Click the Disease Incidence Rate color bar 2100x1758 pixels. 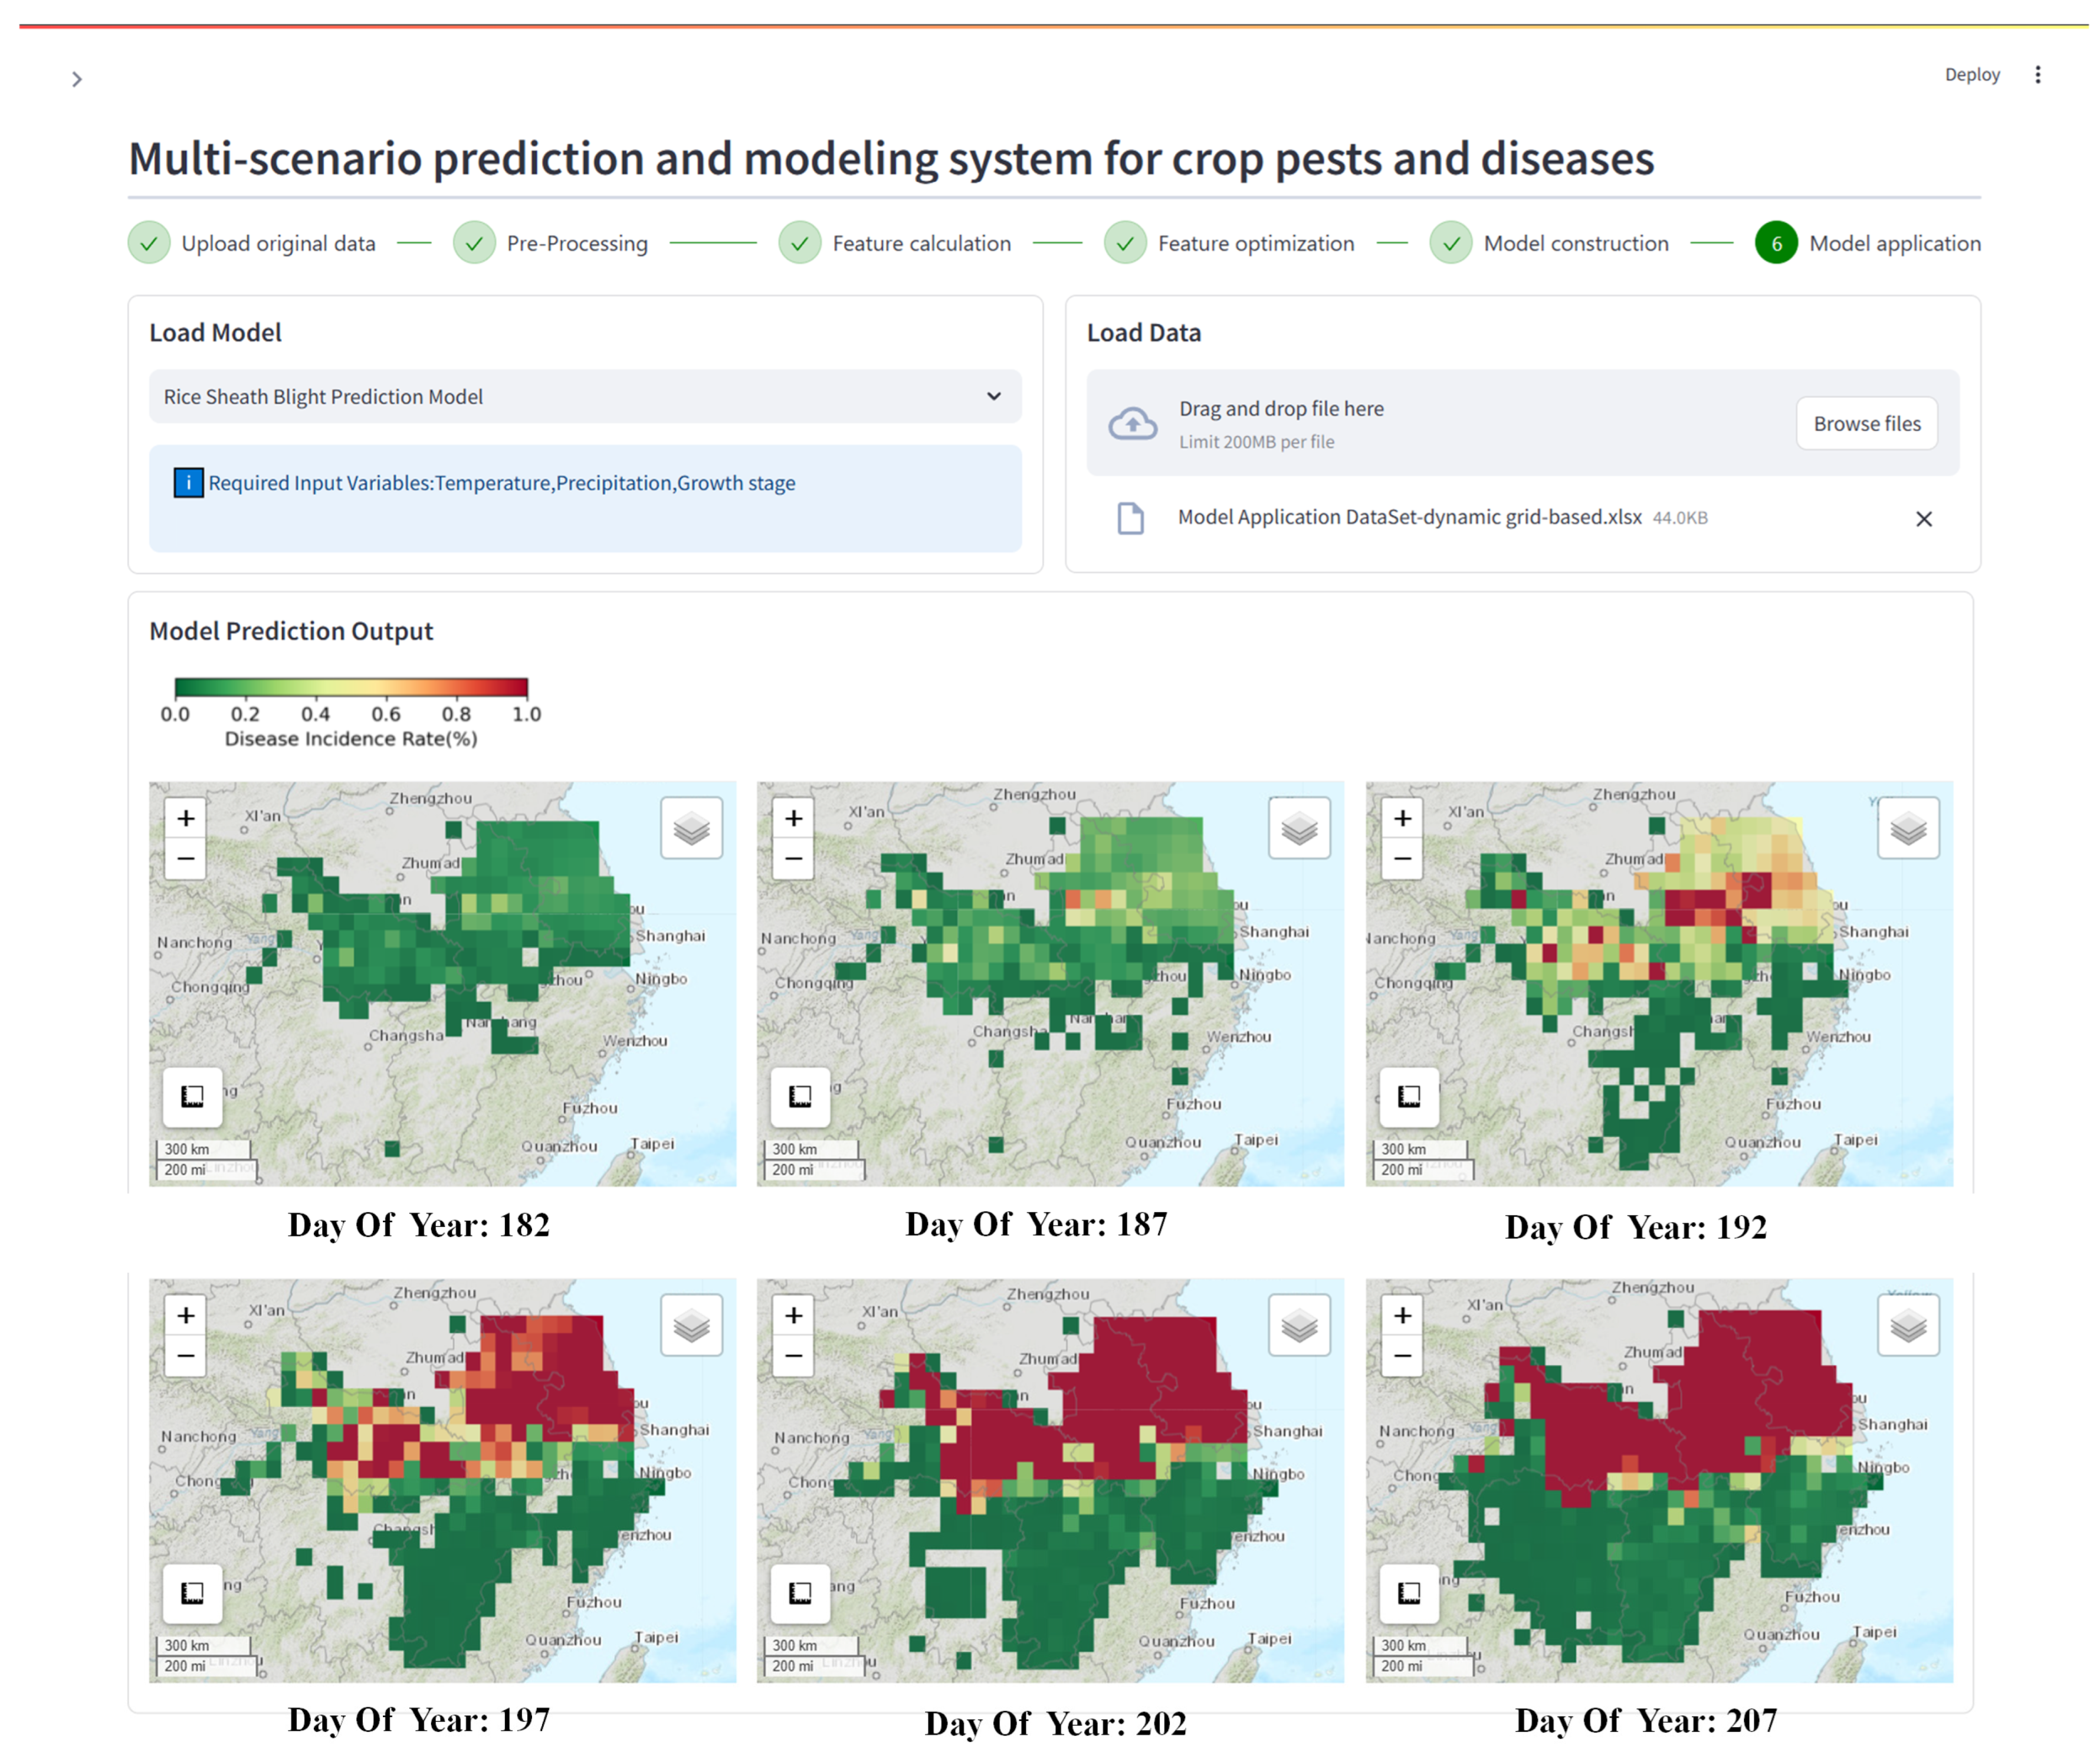351,687
